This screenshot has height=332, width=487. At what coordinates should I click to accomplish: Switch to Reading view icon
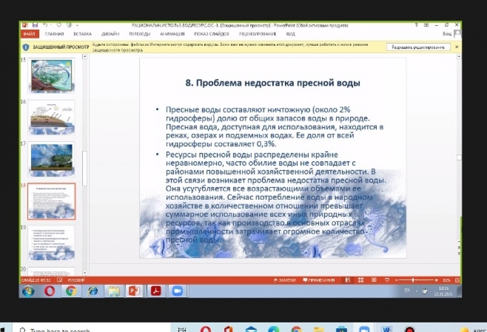(374, 280)
